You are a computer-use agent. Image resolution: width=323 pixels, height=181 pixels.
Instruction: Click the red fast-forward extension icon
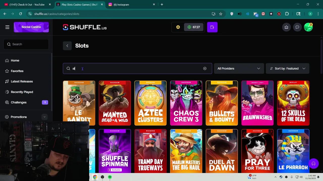click(263, 14)
